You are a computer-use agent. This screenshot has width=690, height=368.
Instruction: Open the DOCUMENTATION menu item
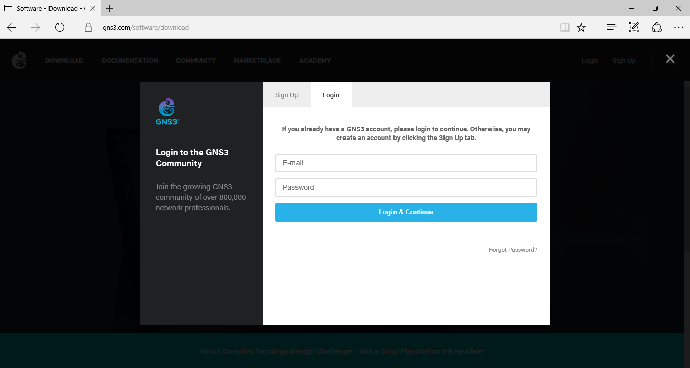[x=129, y=60]
